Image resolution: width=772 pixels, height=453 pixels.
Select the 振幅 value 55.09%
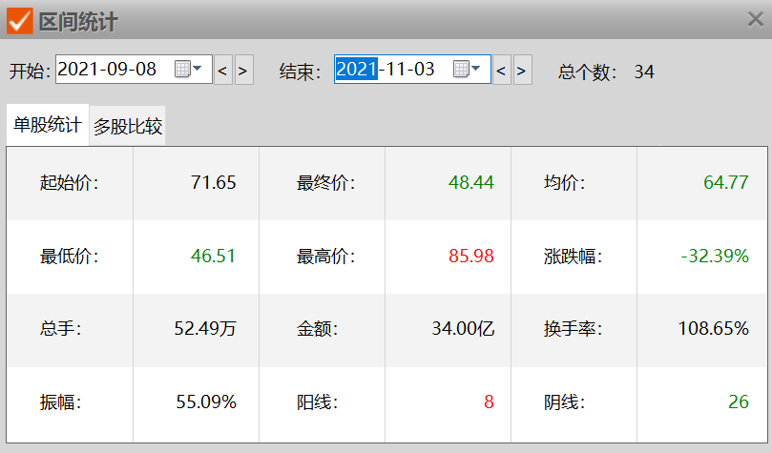pyautogui.click(x=206, y=402)
